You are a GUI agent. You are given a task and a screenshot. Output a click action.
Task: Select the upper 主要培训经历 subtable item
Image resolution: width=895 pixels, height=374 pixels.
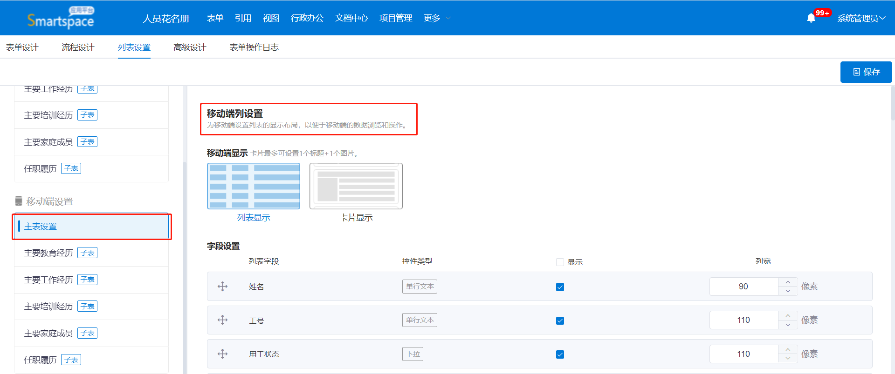click(91, 115)
